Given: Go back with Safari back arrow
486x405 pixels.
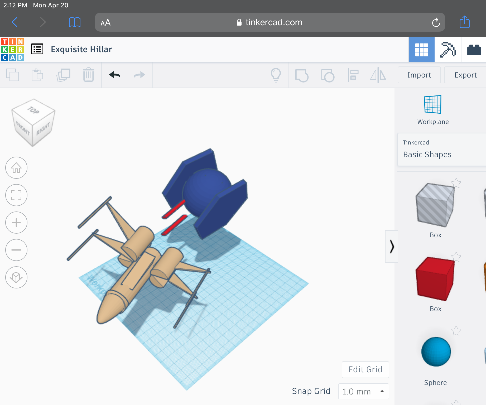Looking at the screenshot, I should (x=15, y=22).
